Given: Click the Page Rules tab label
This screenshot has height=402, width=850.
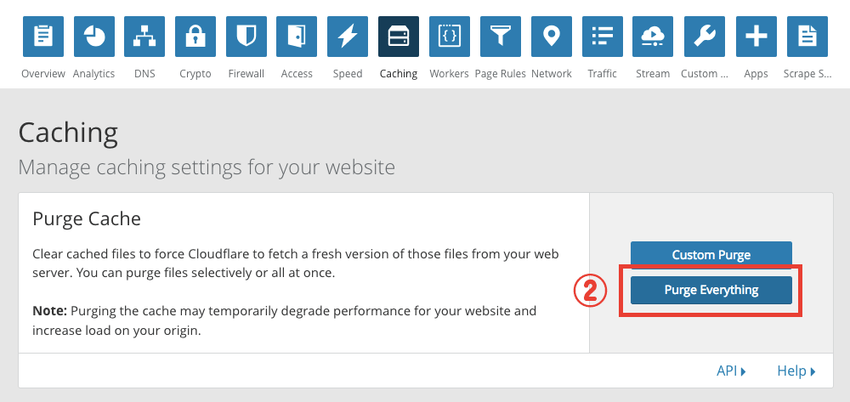Looking at the screenshot, I should click(501, 74).
